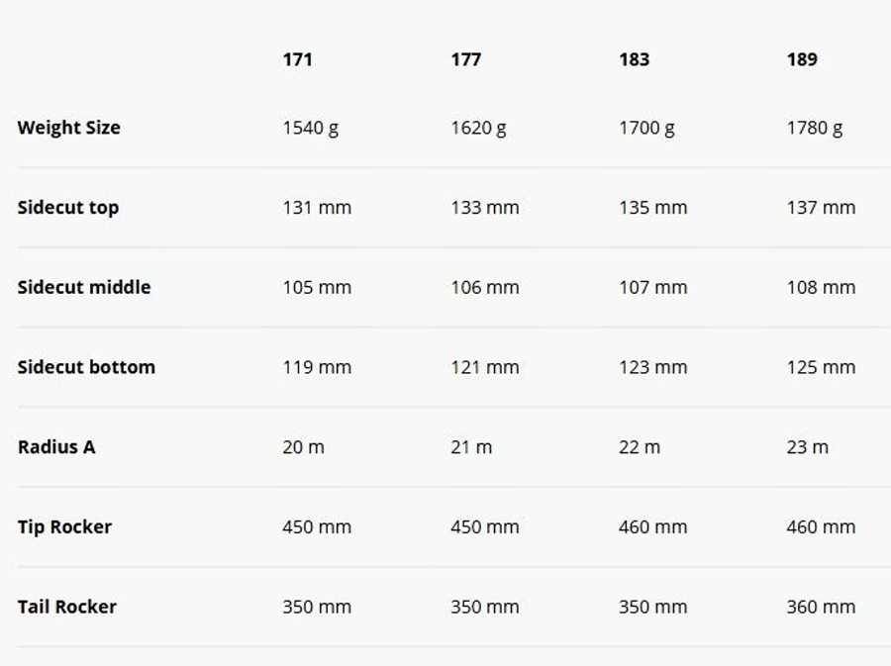The width and height of the screenshot is (891, 666).
Task: Select the 21 m radius value
Action: click(x=471, y=447)
